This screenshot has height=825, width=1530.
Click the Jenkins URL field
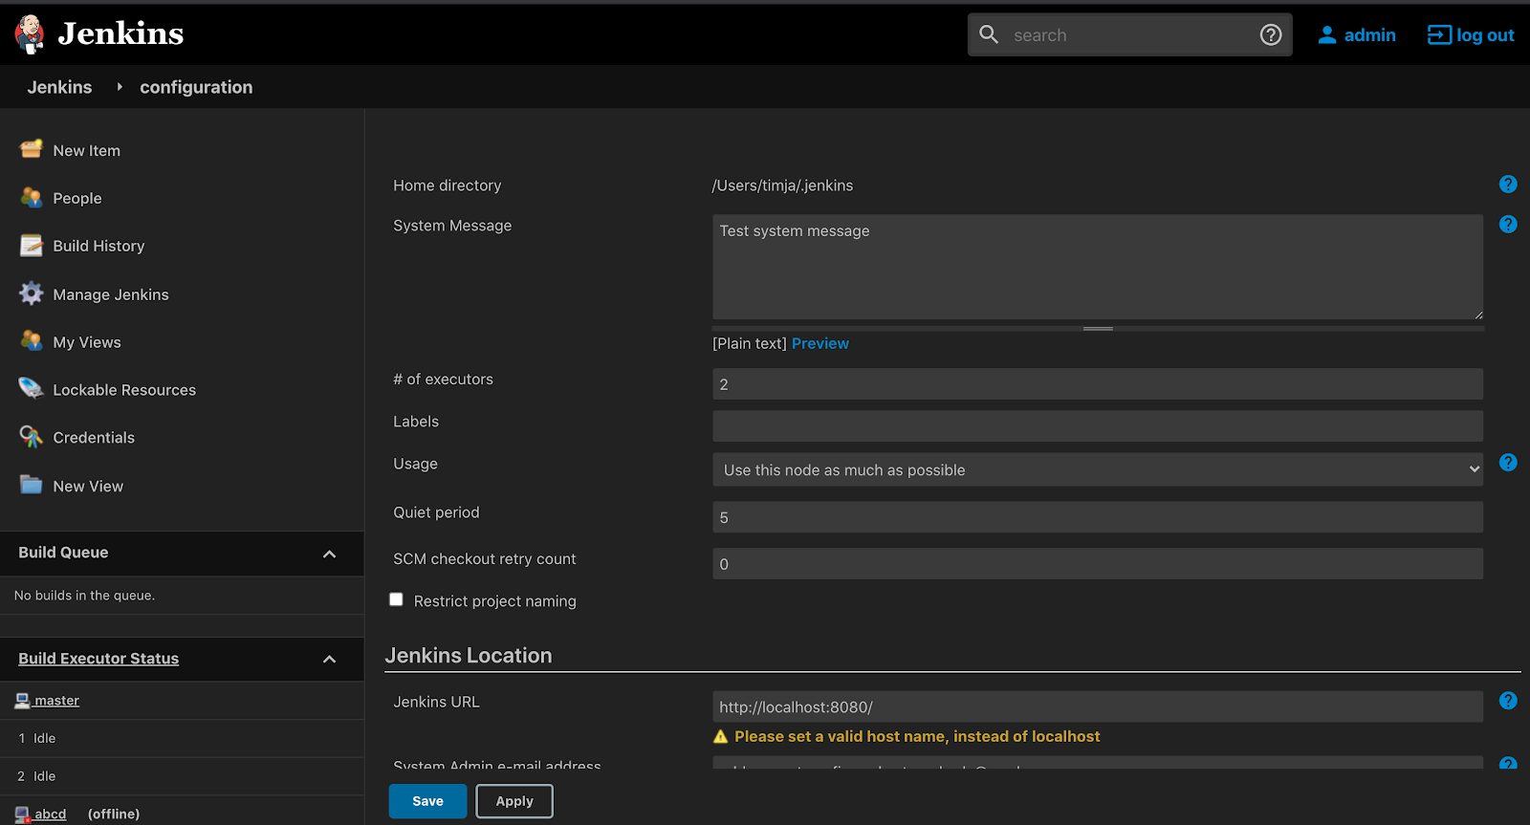pyautogui.click(x=1098, y=706)
